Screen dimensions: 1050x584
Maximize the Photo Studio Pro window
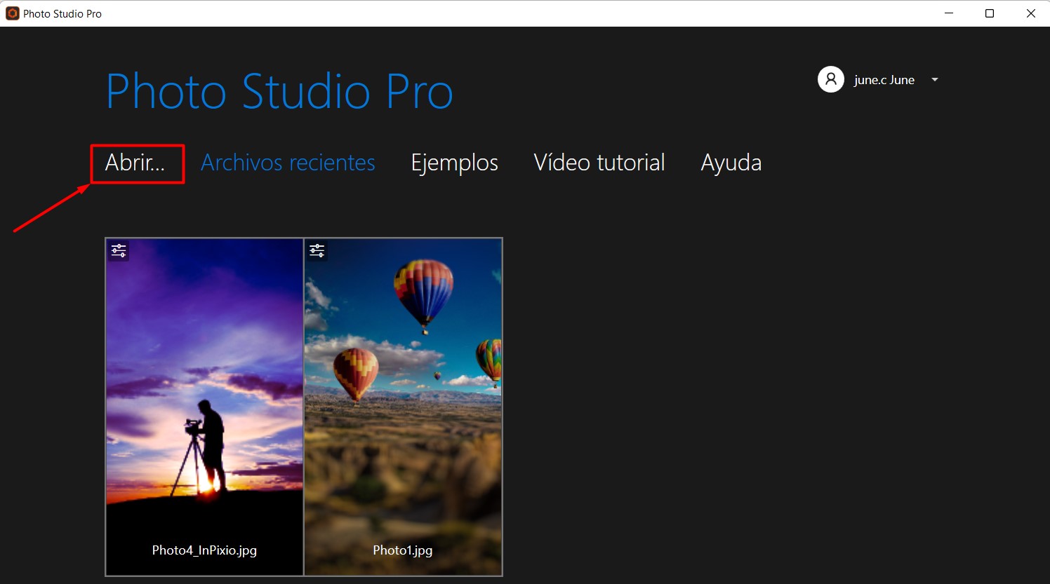coord(990,13)
